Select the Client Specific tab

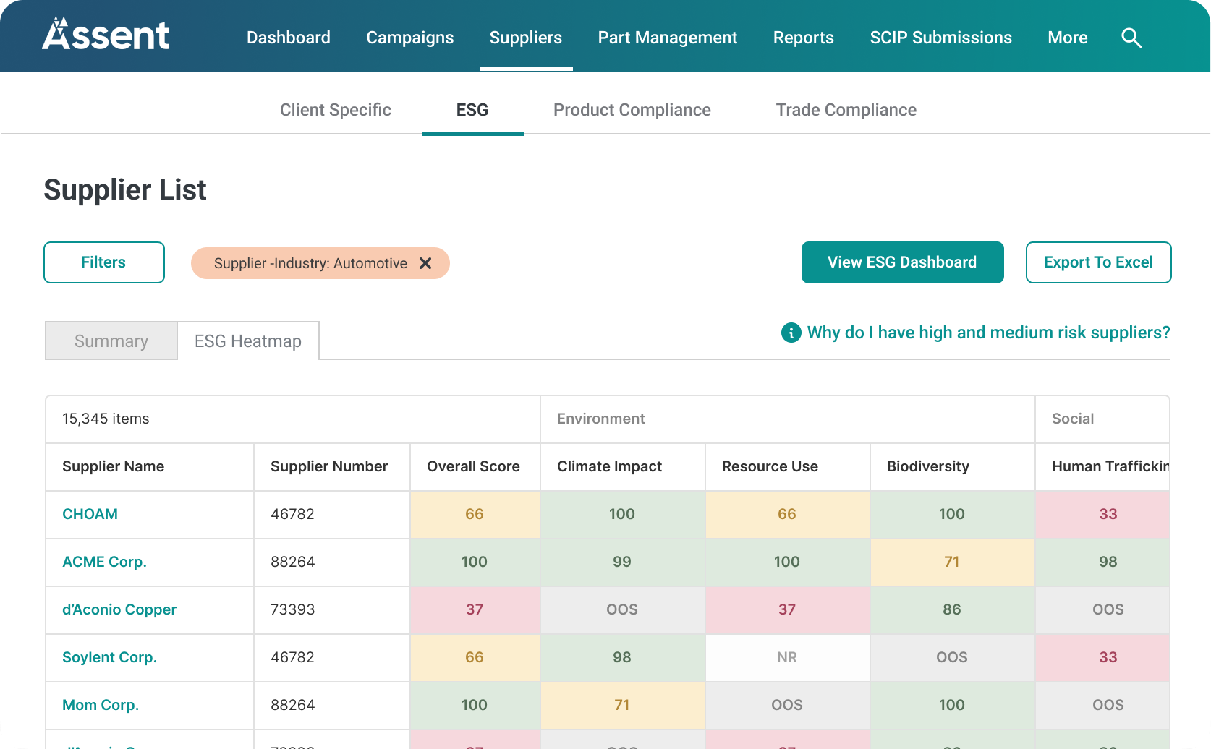tap(335, 110)
